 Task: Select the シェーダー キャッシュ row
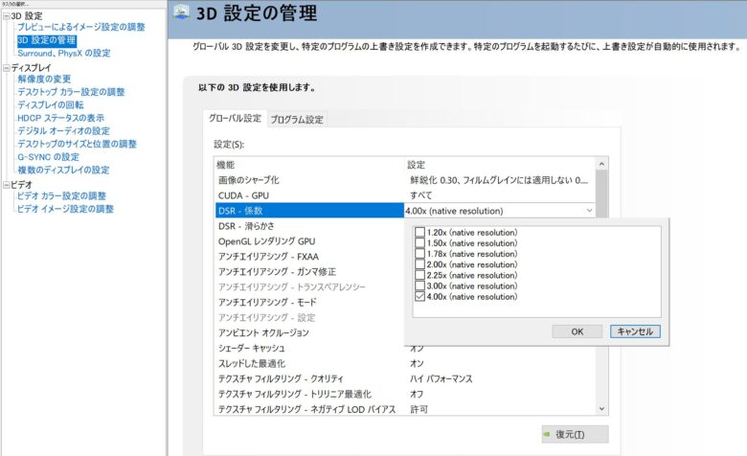point(309,348)
